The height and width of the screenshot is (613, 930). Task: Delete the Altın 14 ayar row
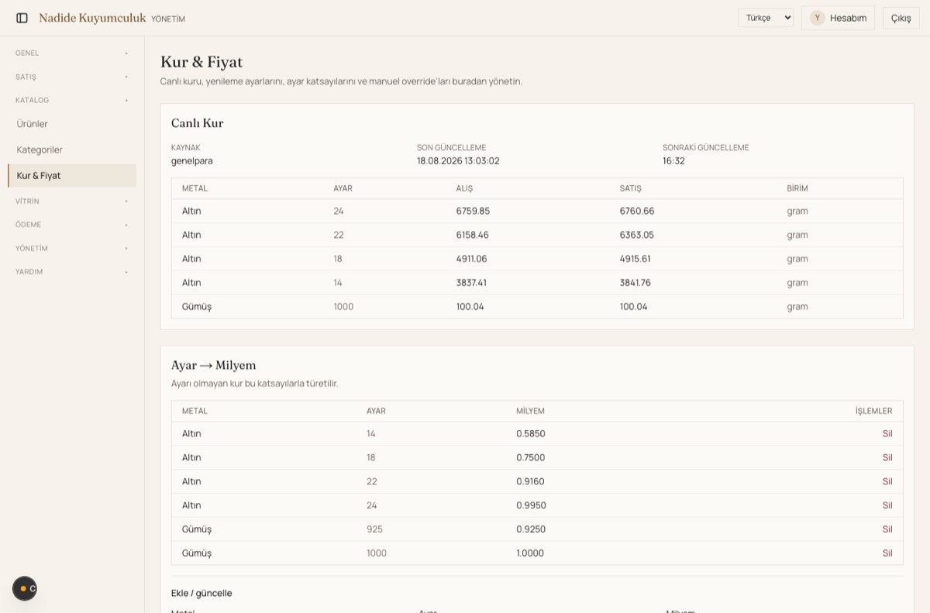tap(887, 434)
